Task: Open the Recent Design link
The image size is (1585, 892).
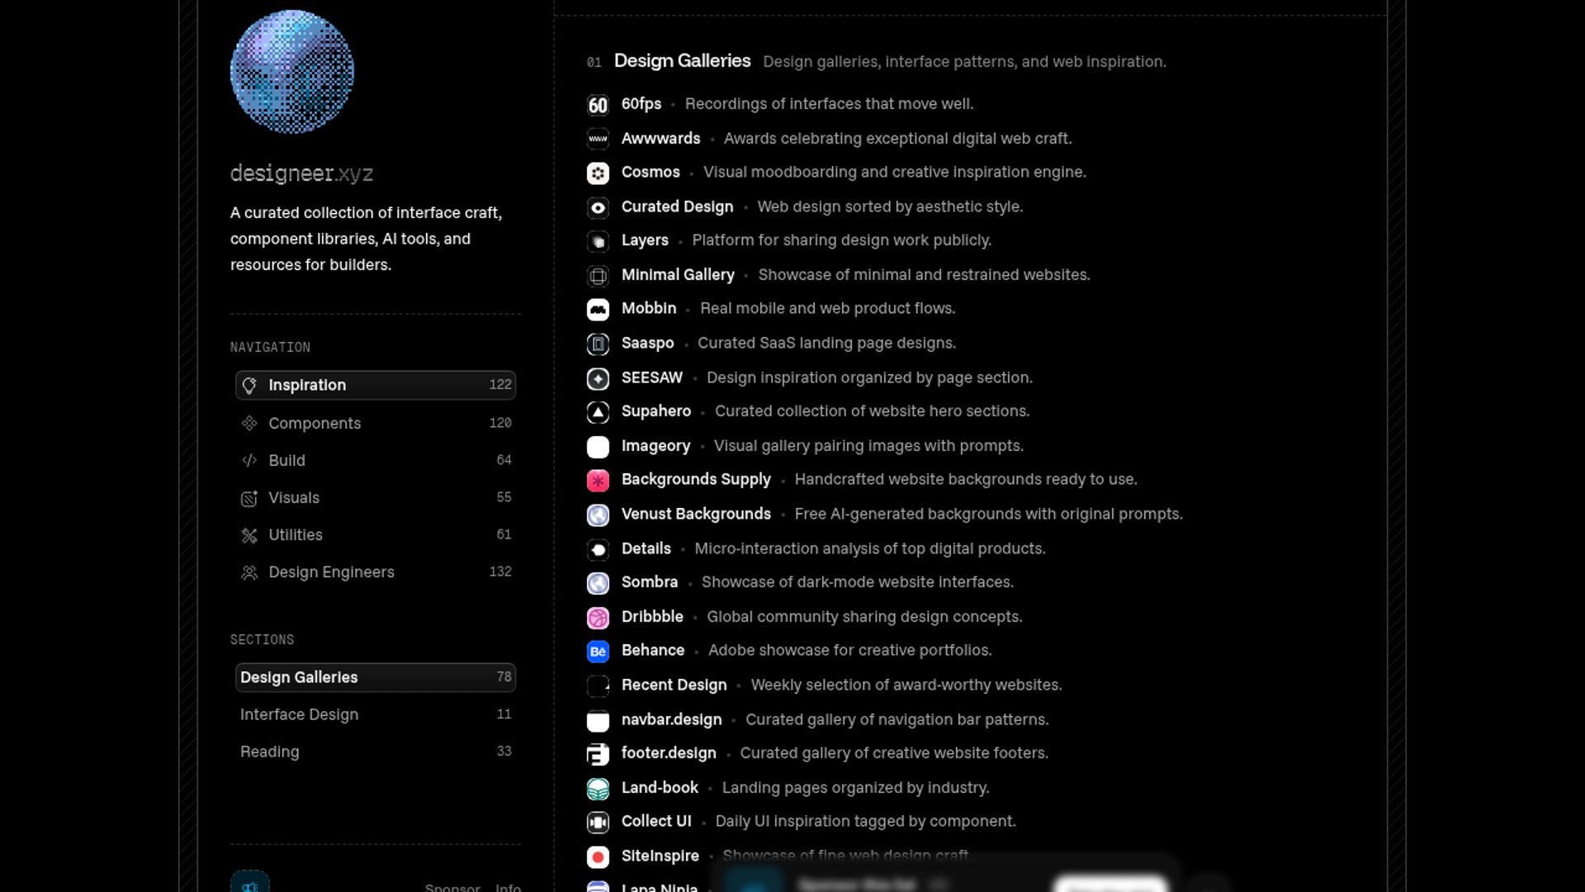Action: [674, 686]
